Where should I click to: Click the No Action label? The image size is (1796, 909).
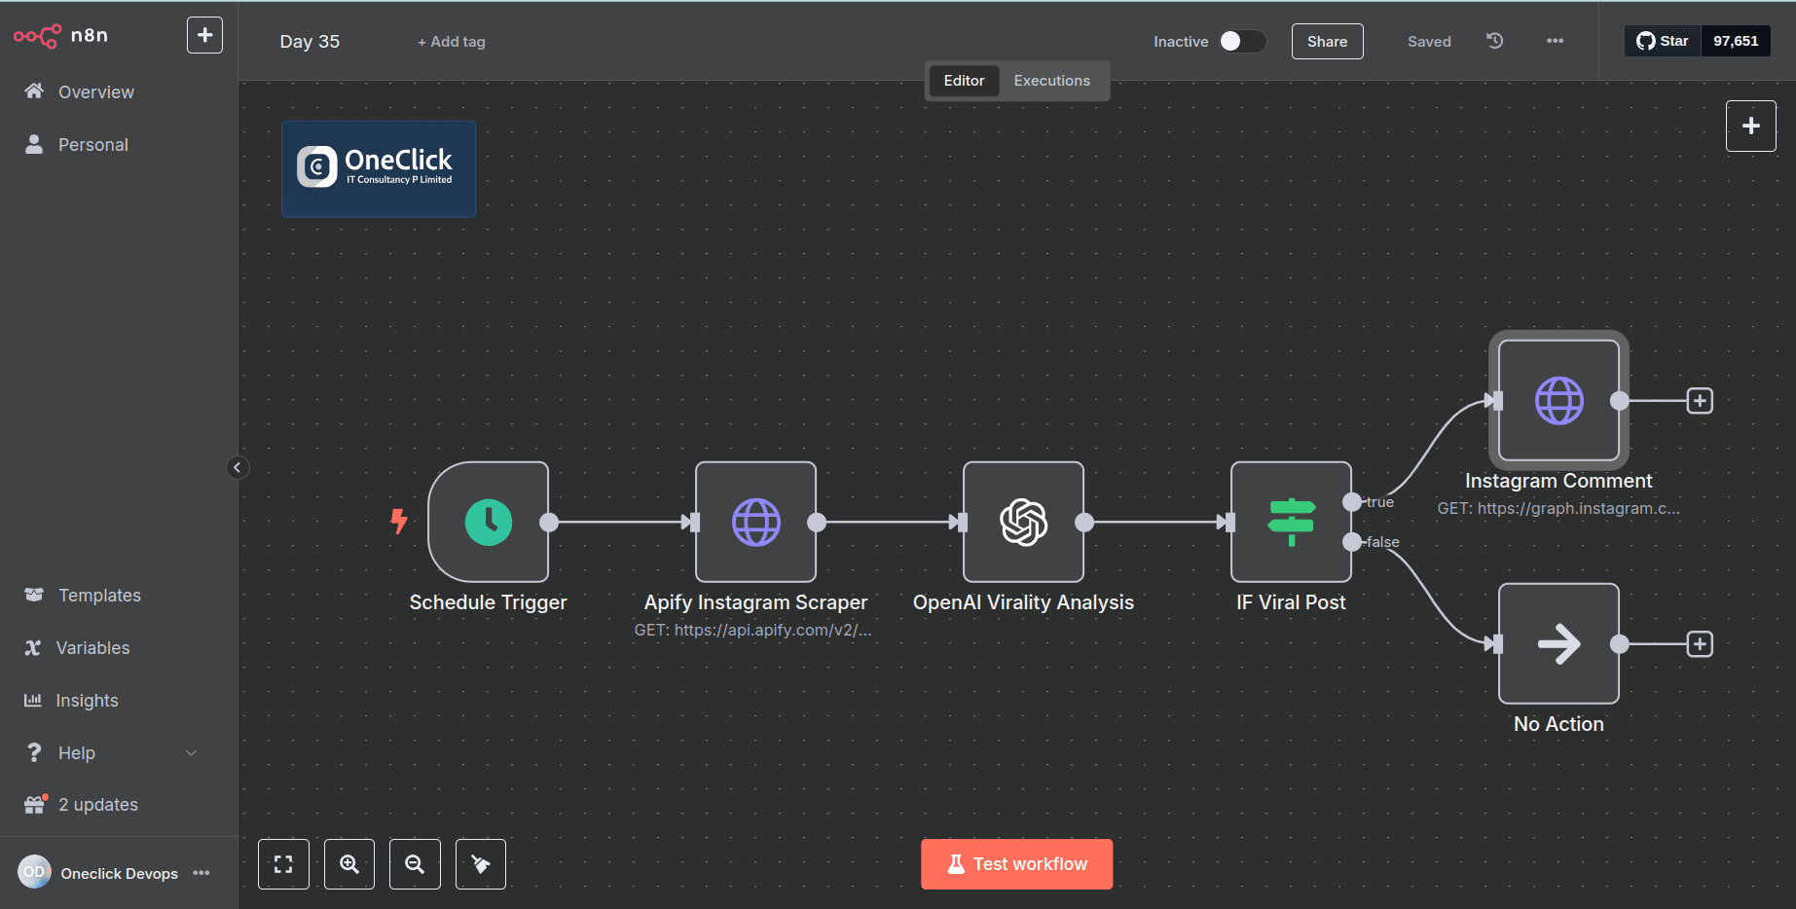(x=1558, y=724)
